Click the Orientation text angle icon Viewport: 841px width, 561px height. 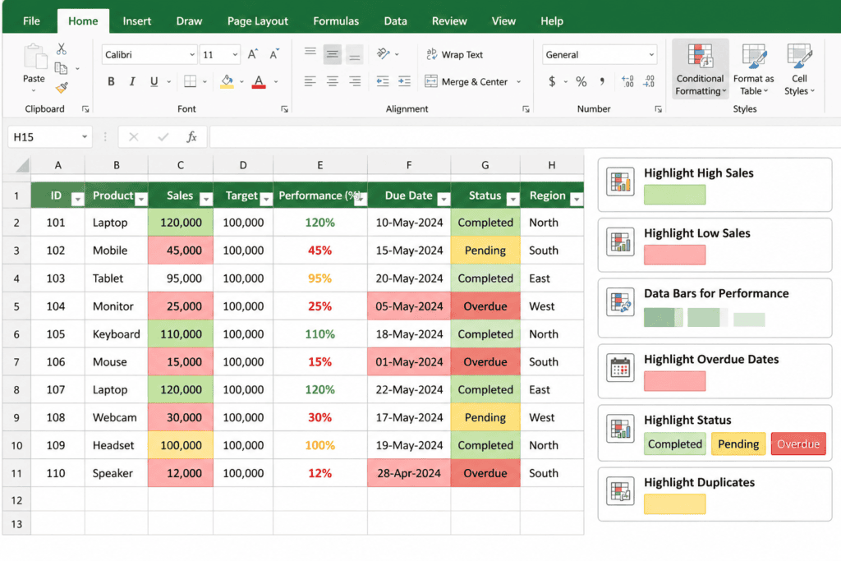(x=383, y=53)
